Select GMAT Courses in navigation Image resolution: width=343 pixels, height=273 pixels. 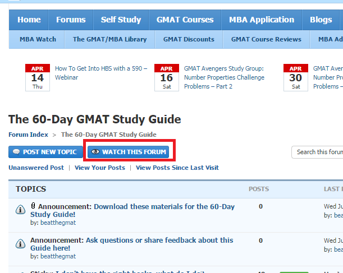click(185, 20)
